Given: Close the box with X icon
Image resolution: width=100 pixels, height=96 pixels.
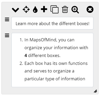Looking at the screenshot, I should click(90, 9).
